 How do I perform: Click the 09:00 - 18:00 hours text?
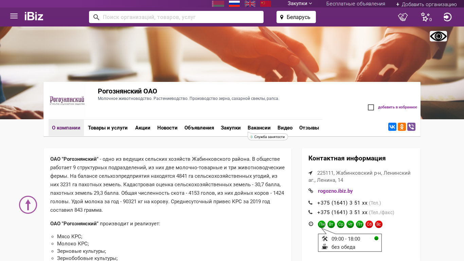(346, 239)
